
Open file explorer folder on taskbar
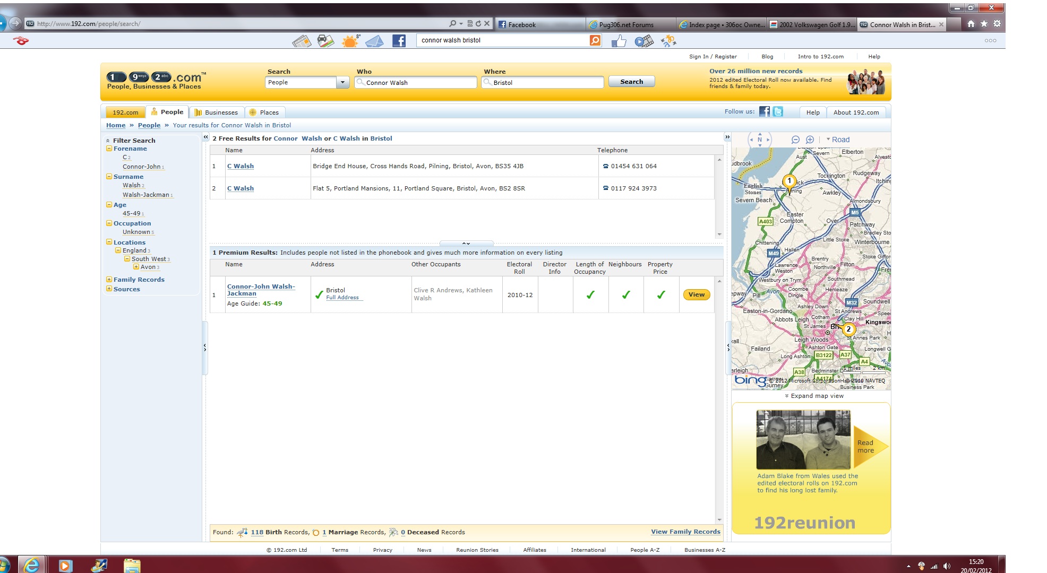132,566
